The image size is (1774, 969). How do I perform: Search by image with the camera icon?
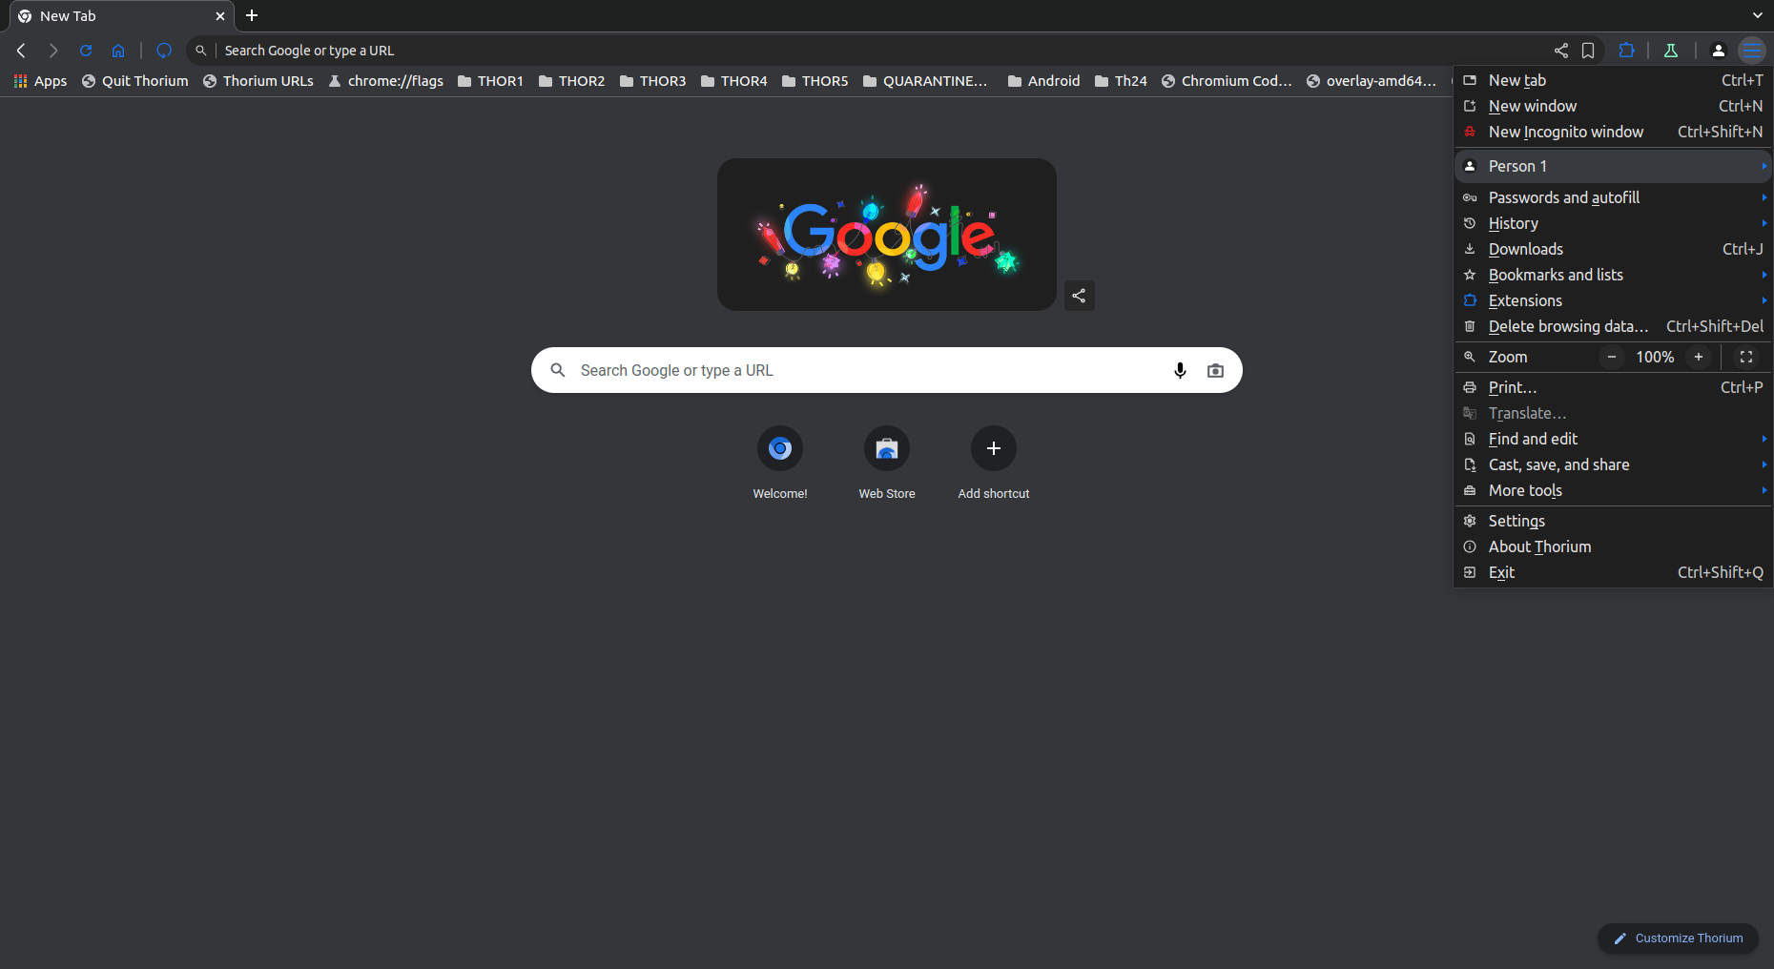pyautogui.click(x=1215, y=370)
